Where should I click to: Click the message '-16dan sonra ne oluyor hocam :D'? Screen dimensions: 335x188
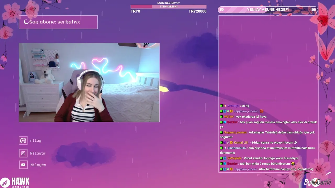(273, 143)
